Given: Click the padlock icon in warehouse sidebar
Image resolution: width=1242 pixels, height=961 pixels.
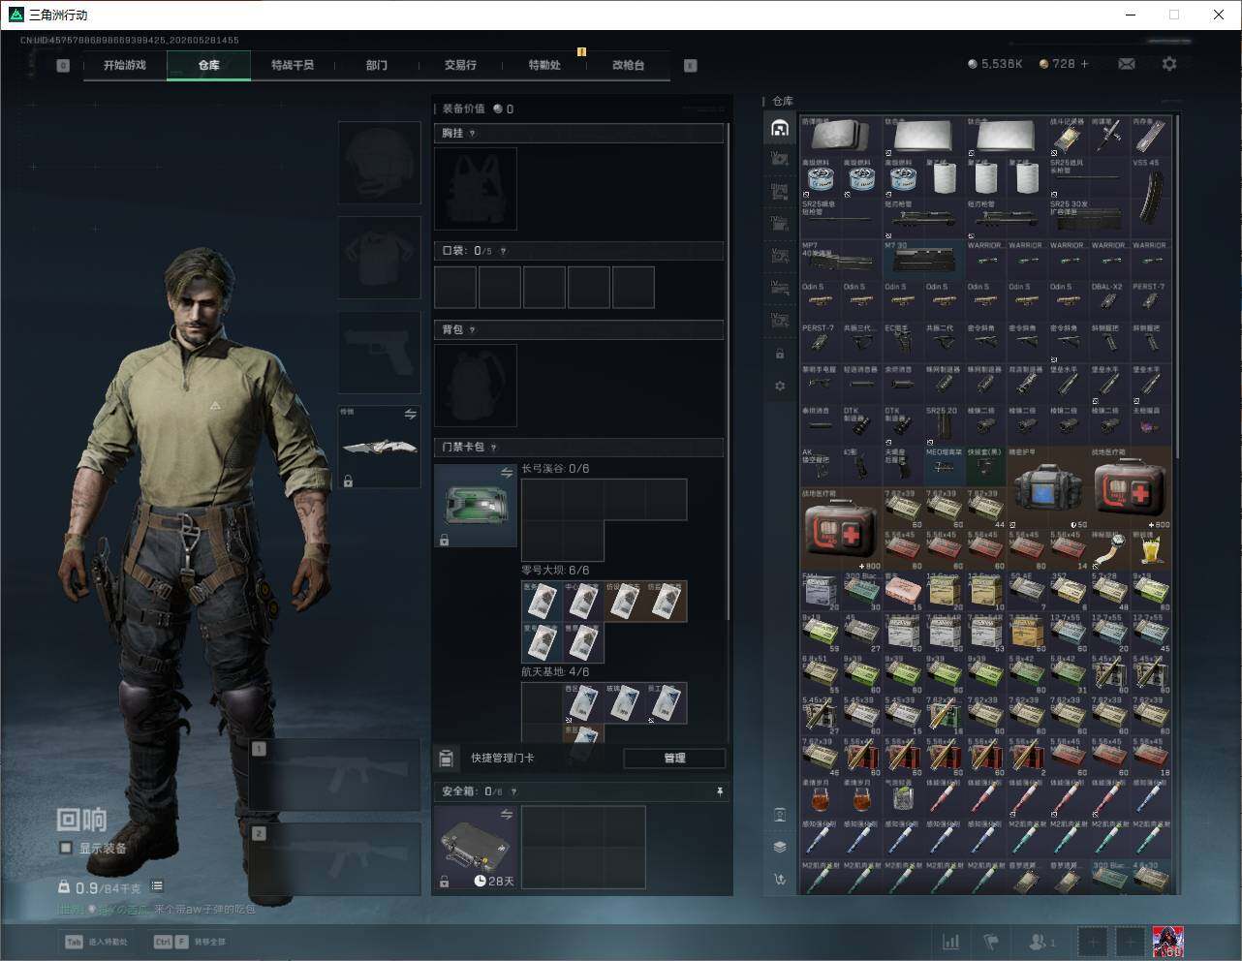Looking at the screenshot, I should pos(780,355).
